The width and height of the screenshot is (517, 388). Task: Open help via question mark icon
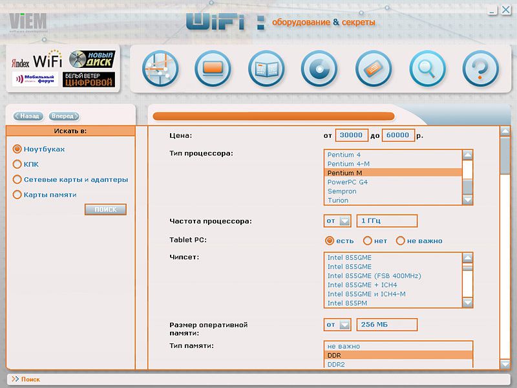(480, 68)
